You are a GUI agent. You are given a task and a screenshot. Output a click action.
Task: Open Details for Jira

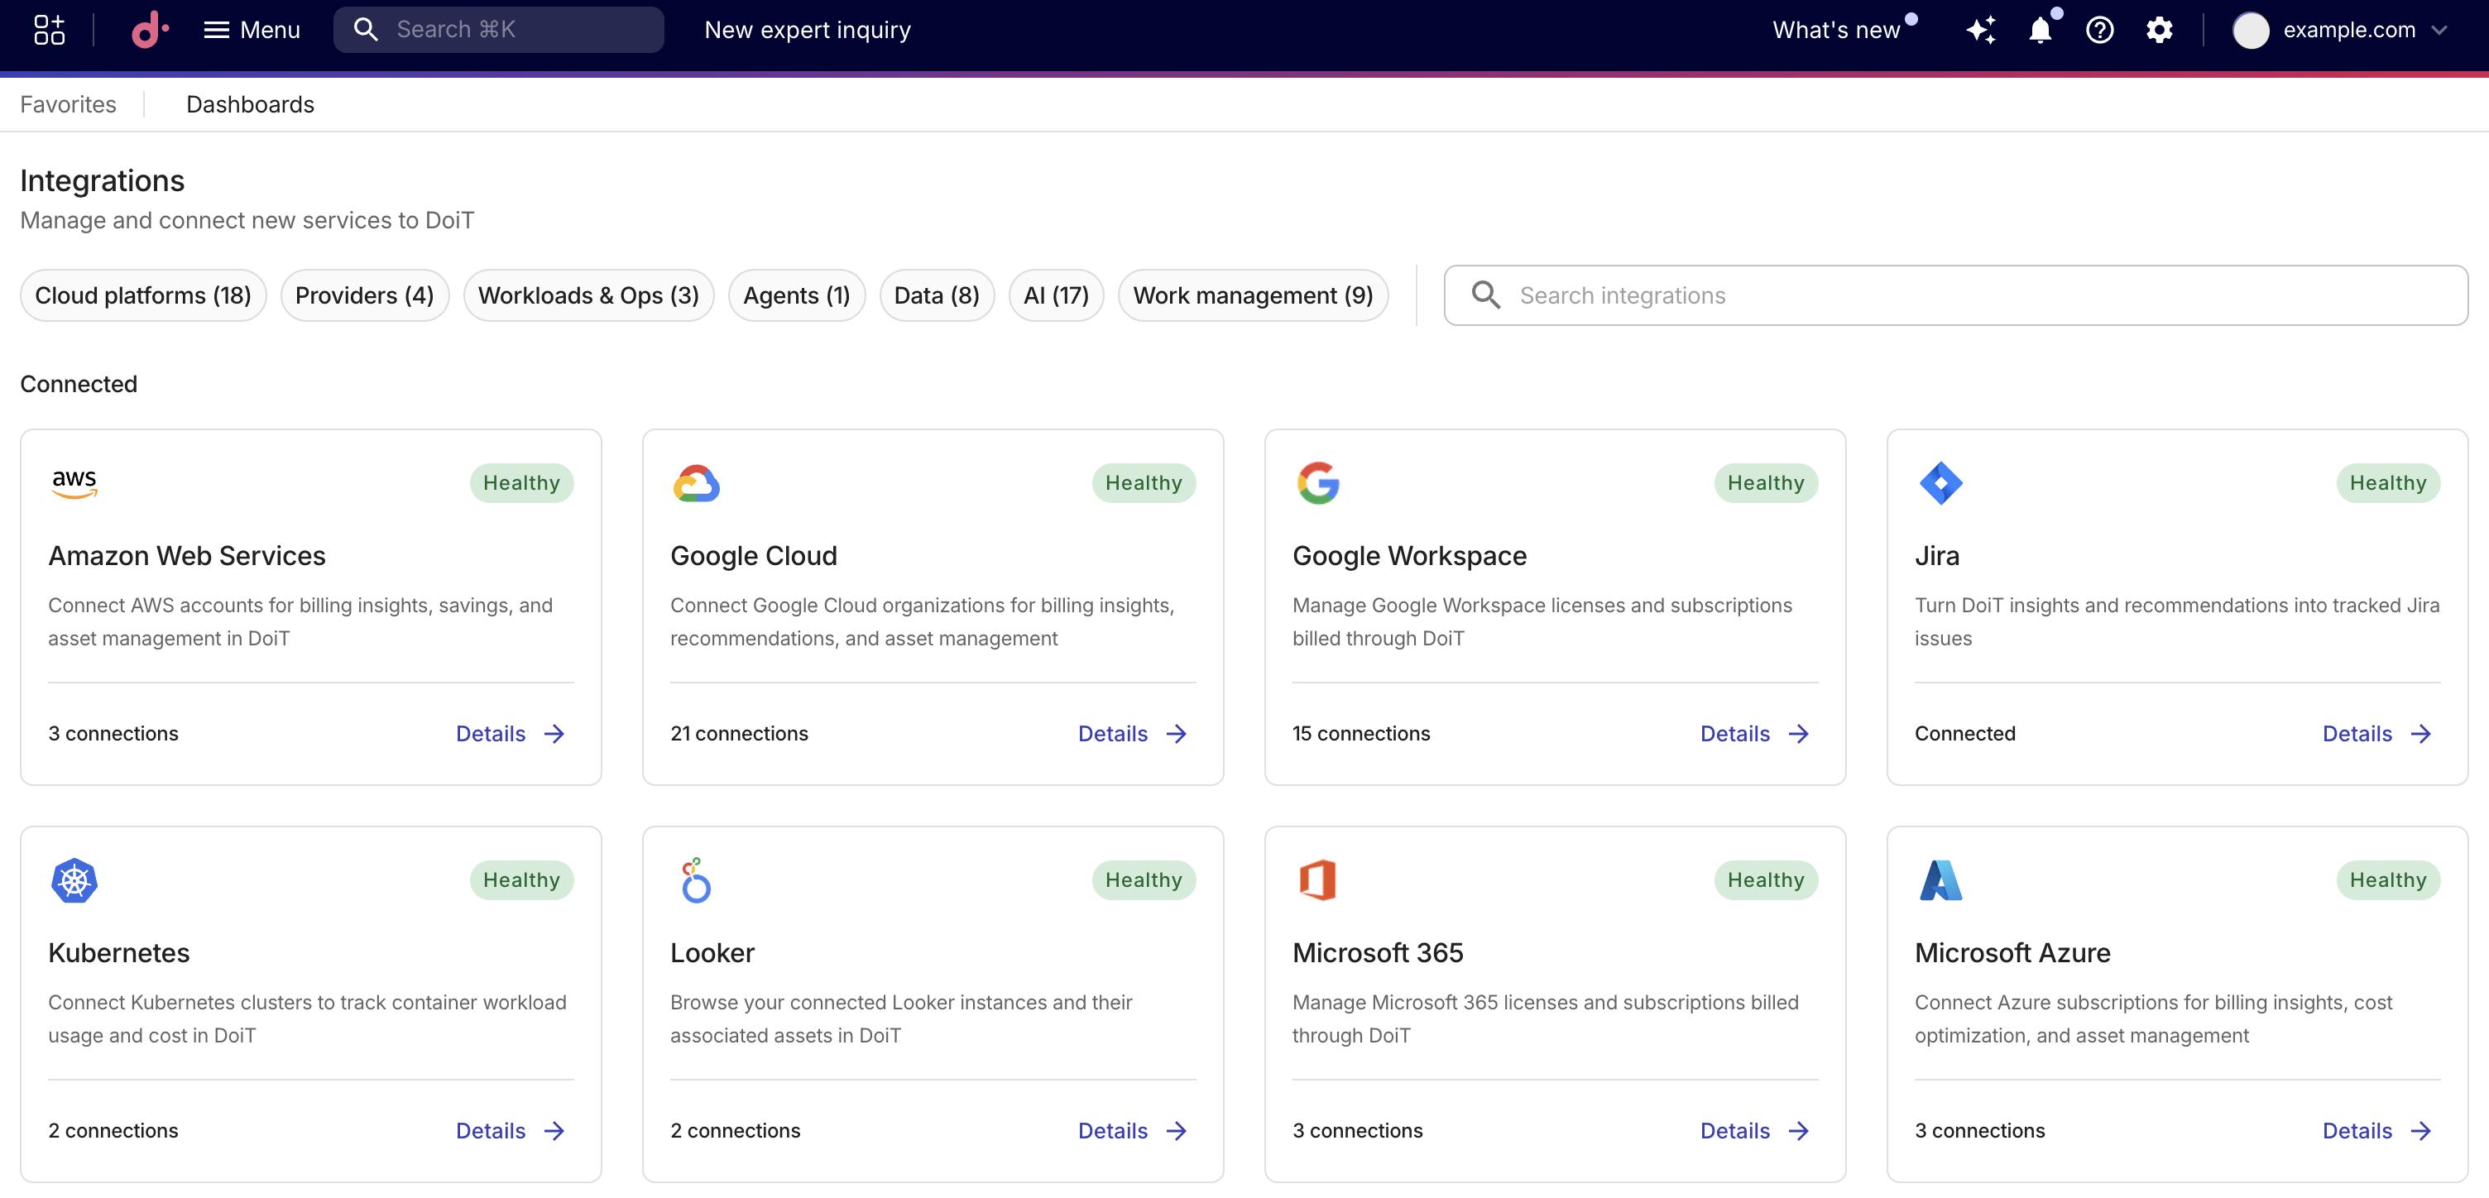click(2377, 734)
